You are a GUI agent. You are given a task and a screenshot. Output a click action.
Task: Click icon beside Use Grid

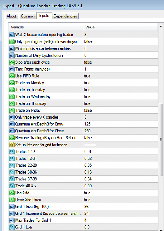(12, 193)
